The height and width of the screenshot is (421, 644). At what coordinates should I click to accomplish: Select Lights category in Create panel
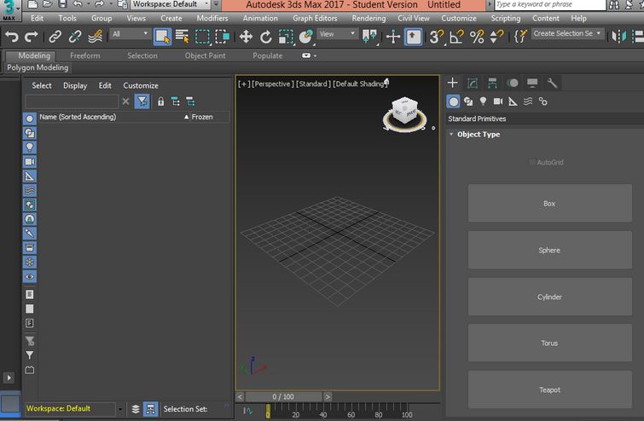pyautogui.click(x=483, y=101)
